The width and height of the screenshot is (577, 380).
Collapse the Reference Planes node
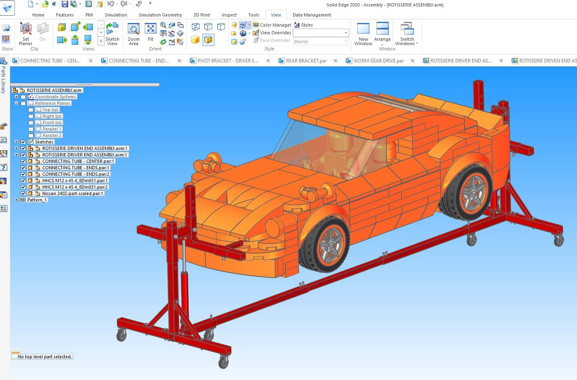coord(17,103)
